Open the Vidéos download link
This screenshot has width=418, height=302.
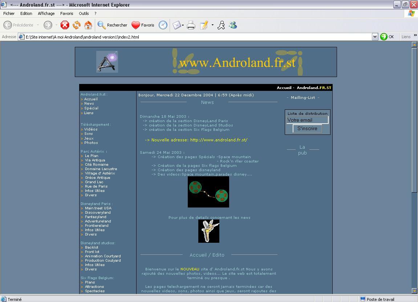click(91, 129)
